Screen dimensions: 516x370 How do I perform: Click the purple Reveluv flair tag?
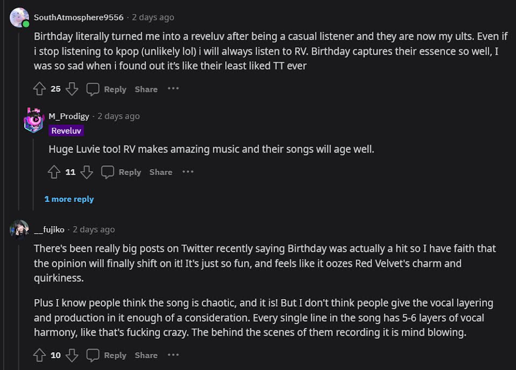pos(67,131)
